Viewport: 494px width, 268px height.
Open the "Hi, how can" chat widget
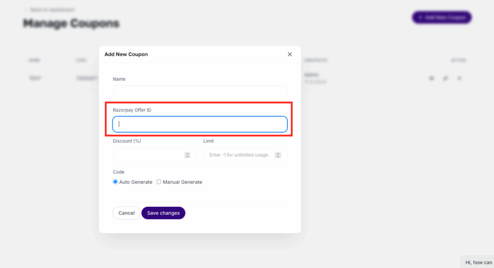pyautogui.click(x=477, y=262)
